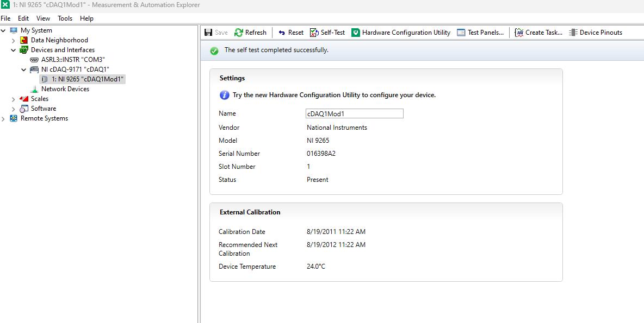Click status value Present
644x323 pixels.
coord(318,180)
